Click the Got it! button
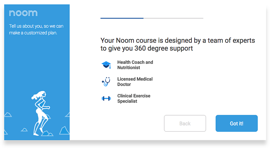This screenshot has height=151, width=276. 237,123
